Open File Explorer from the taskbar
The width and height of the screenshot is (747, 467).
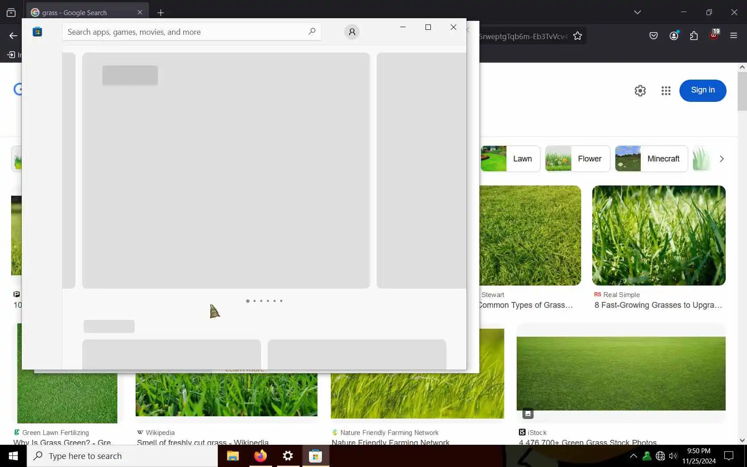pyautogui.click(x=233, y=456)
